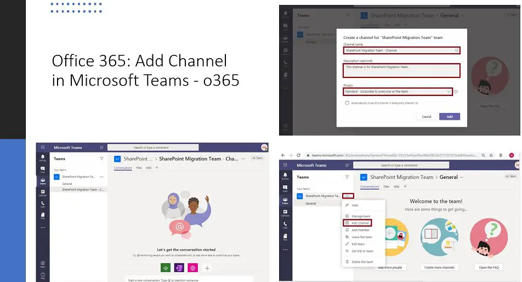Open Files in channel-view screenshot sidebar
Image resolution: width=522 pixels, height=282 pixels.
coord(43,216)
